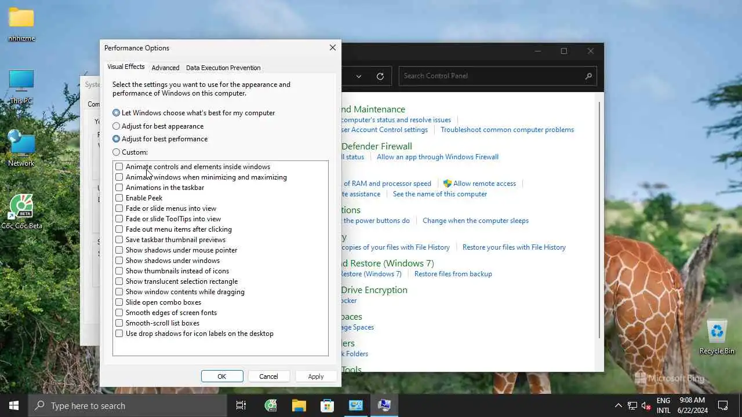Check Smooth edges of screen fonts
Viewport: 742px width, 417px height.
point(119,313)
